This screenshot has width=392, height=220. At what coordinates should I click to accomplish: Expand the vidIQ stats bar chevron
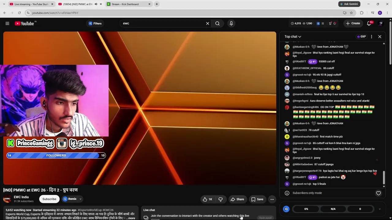coord(380,209)
